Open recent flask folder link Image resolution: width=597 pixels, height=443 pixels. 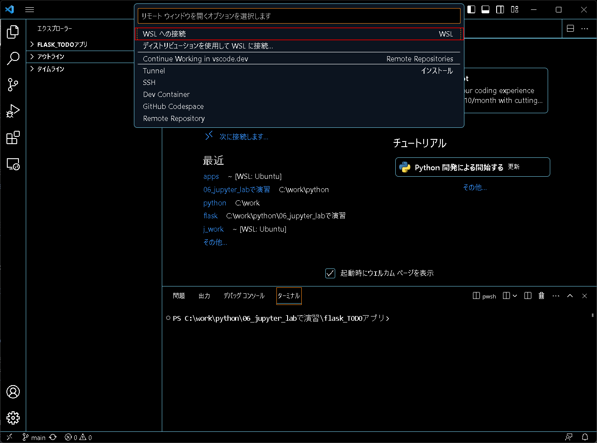(x=210, y=216)
